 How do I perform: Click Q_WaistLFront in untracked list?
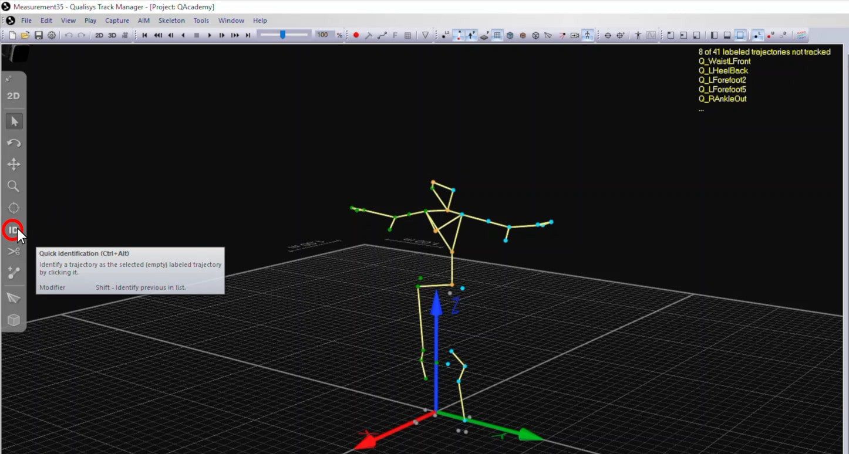pyautogui.click(x=725, y=61)
